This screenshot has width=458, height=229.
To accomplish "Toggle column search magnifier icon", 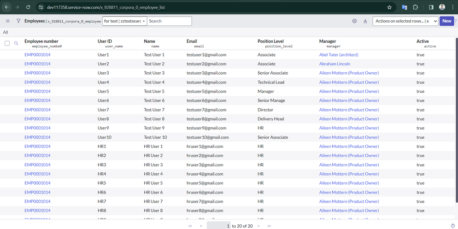I will coord(16,43).
